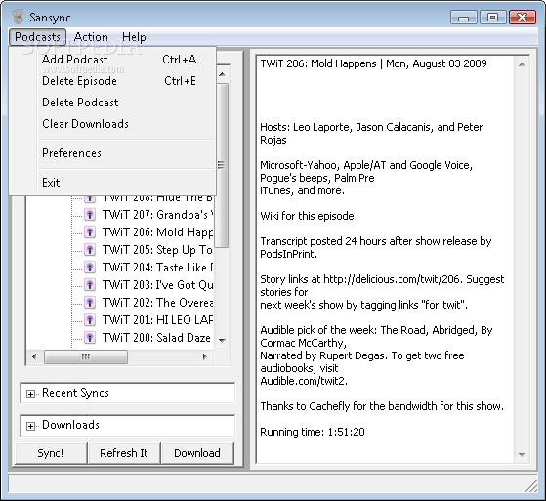Click right arrow of episode list horizontal scrollbar
Viewport: 546px width, 501px height.
205,356
